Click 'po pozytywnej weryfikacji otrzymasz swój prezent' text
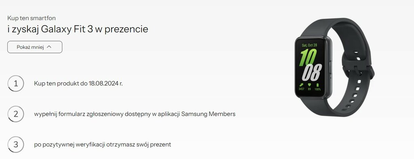Screen dimensions: 414x159 (x=102, y=145)
